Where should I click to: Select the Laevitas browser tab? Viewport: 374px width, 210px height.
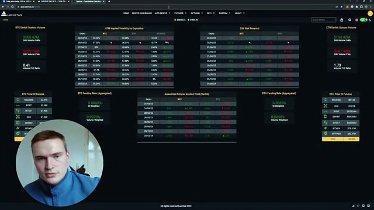(x=88, y=1)
